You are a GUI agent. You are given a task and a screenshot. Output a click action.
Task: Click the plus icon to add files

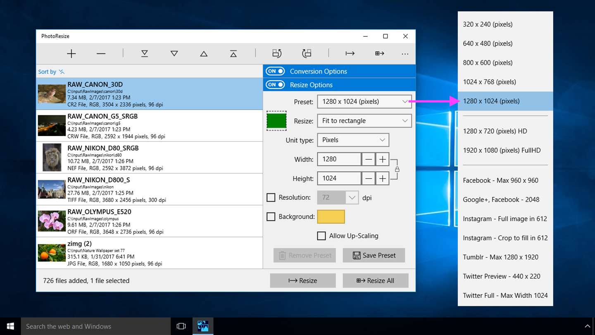pos(71,53)
